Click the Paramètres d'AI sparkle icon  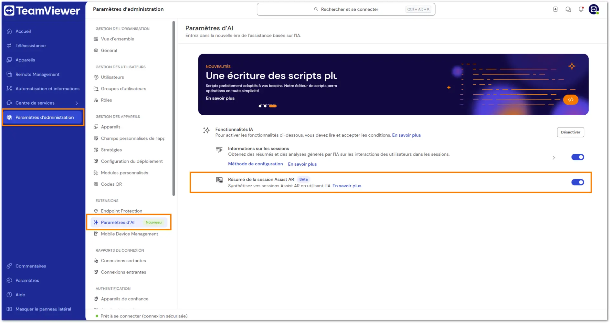[x=96, y=223]
